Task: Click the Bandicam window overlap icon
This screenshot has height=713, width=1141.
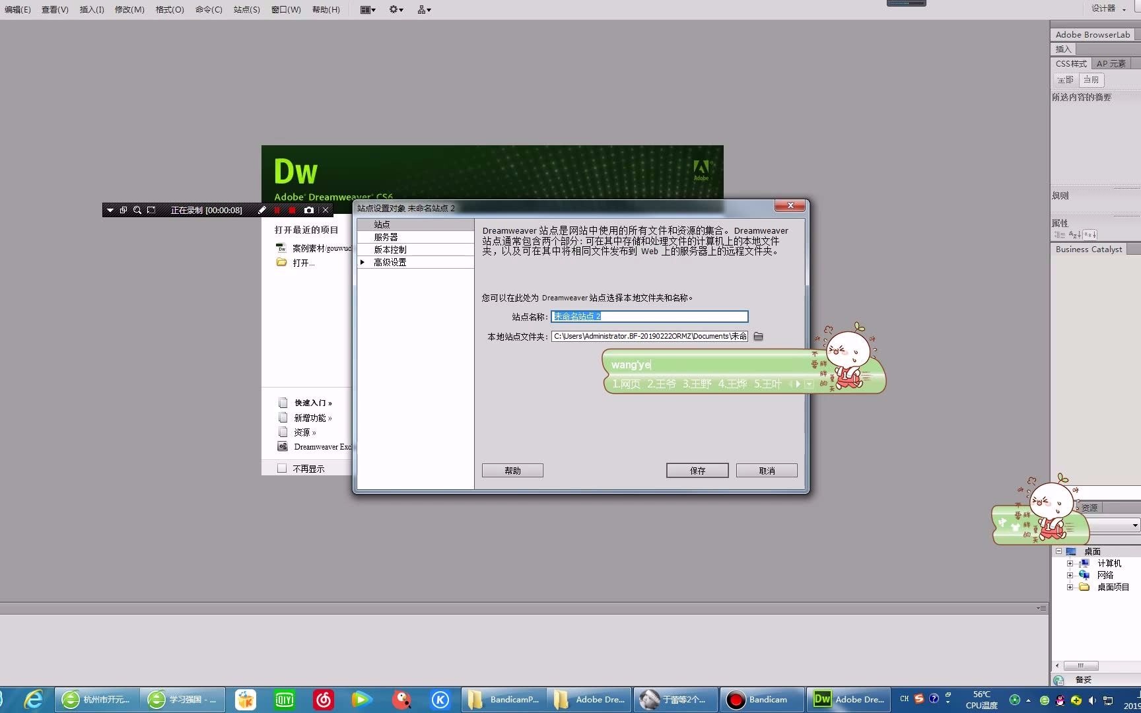Action: coord(123,210)
